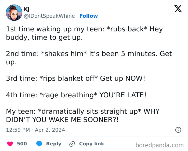Click the 12:59 PM time text
188x151 pixels.
(18, 130)
